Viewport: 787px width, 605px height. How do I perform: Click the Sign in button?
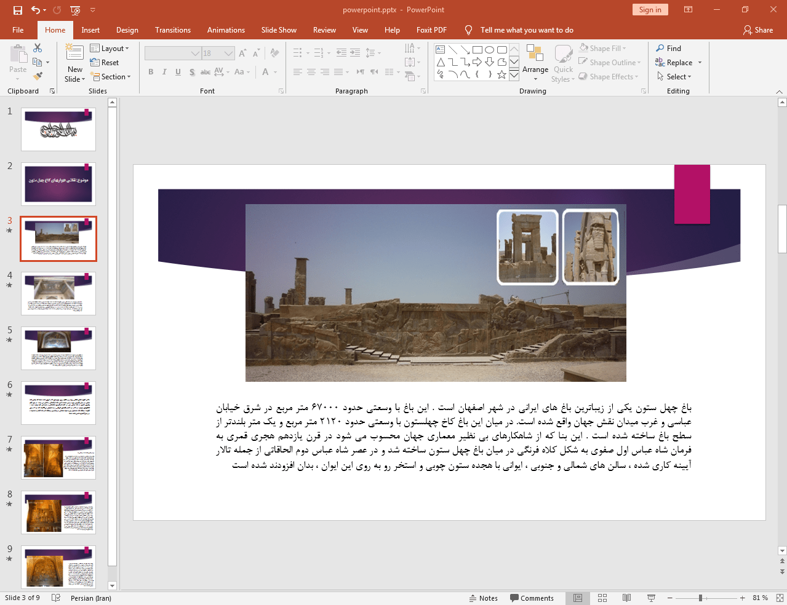pos(649,10)
